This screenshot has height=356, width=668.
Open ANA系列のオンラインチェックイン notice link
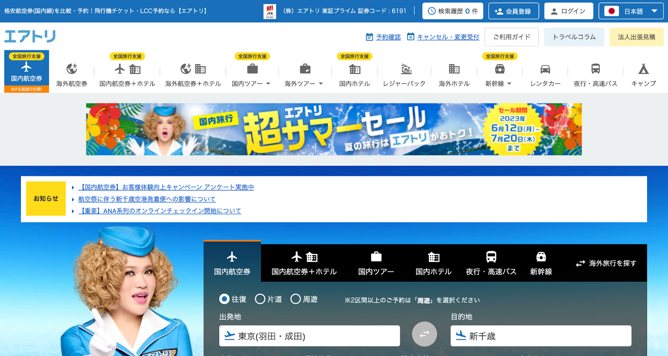(160, 211)
